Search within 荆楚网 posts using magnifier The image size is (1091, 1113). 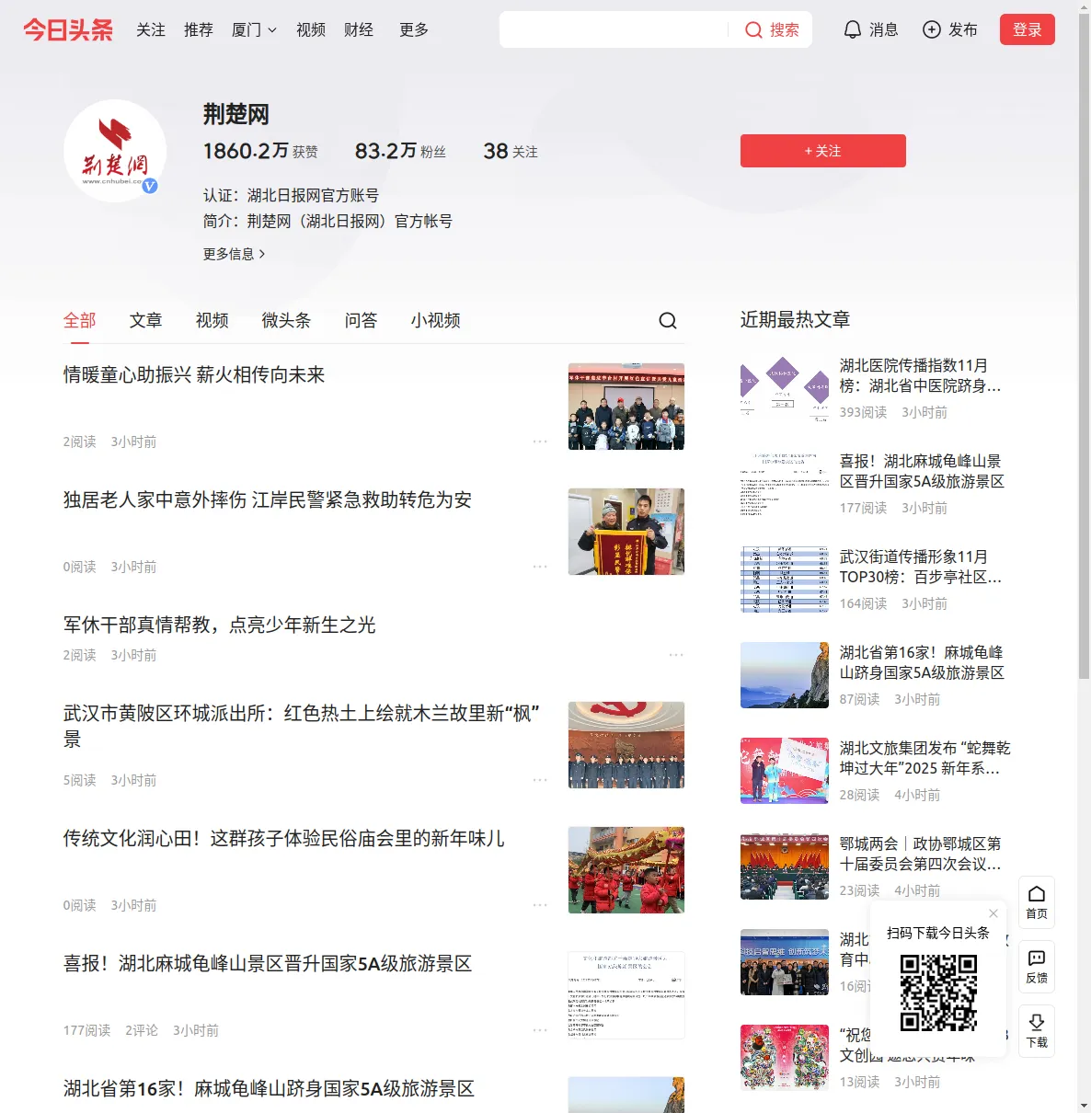[668, 320]
